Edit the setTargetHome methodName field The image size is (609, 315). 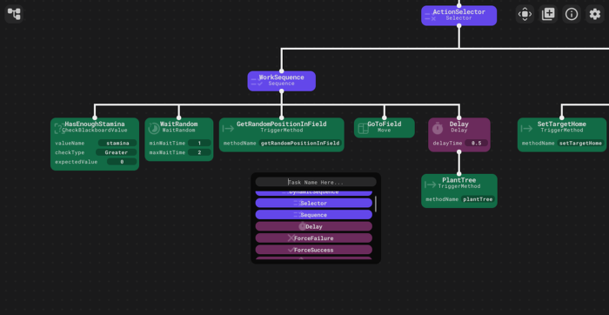[x=580, y=143]
